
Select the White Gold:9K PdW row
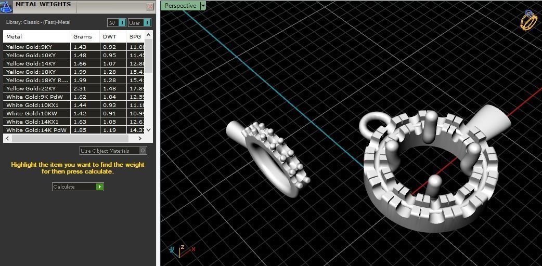coord(74,97)
